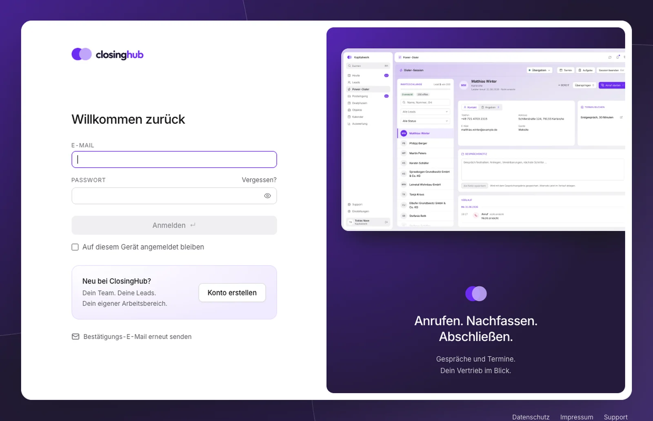
Task: Open the Datenschutz footer link
Action: pos(531,417)
